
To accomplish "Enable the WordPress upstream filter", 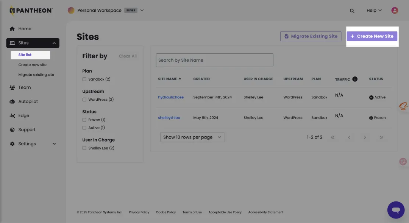I will pyautogui.click(x=84, y=100).
